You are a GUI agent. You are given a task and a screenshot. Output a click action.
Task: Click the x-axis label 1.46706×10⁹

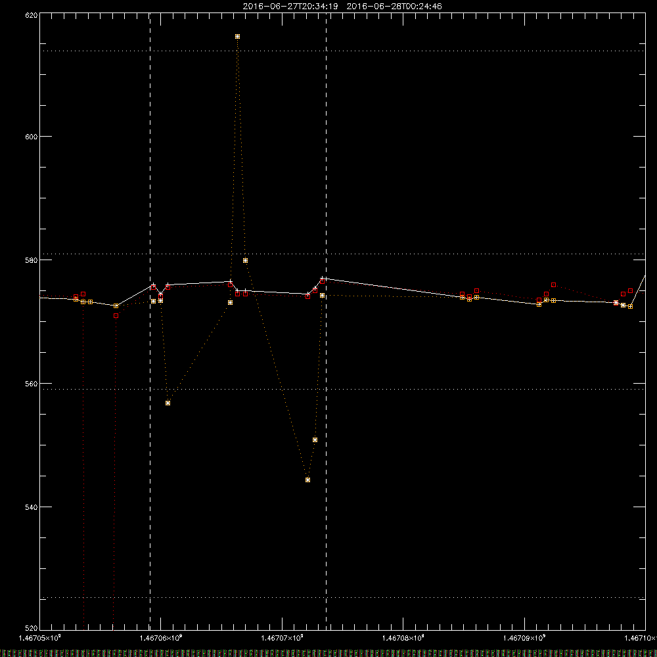tap(161, 638)
